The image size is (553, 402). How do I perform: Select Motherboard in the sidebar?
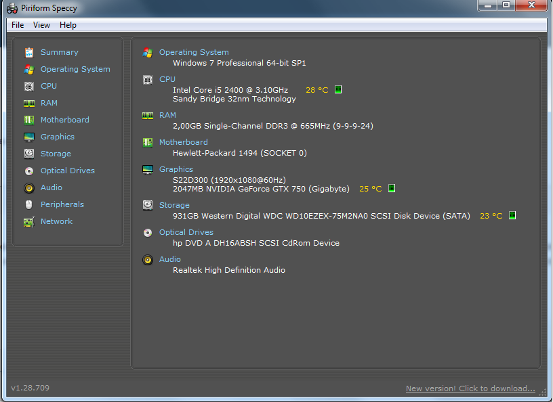65,120
